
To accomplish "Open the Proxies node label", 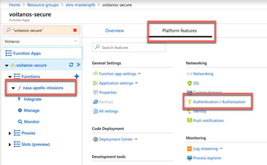I will click(29, 133).
